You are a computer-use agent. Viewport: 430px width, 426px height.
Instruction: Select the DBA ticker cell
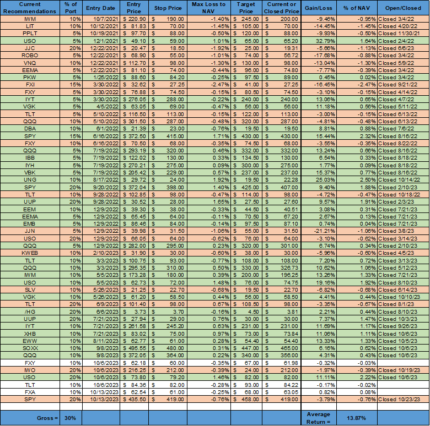pyautogui.click(x=30, y=128)
